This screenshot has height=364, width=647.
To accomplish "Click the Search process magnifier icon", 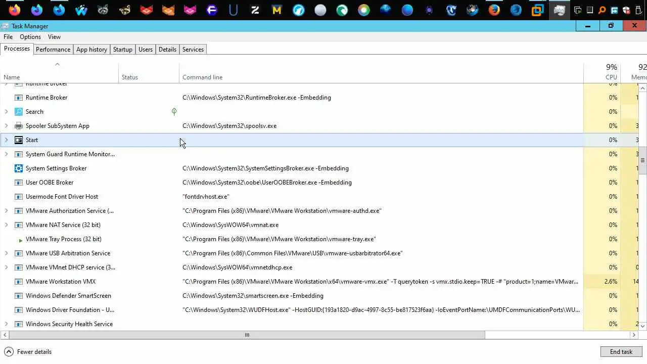I will tap(19, 112).
